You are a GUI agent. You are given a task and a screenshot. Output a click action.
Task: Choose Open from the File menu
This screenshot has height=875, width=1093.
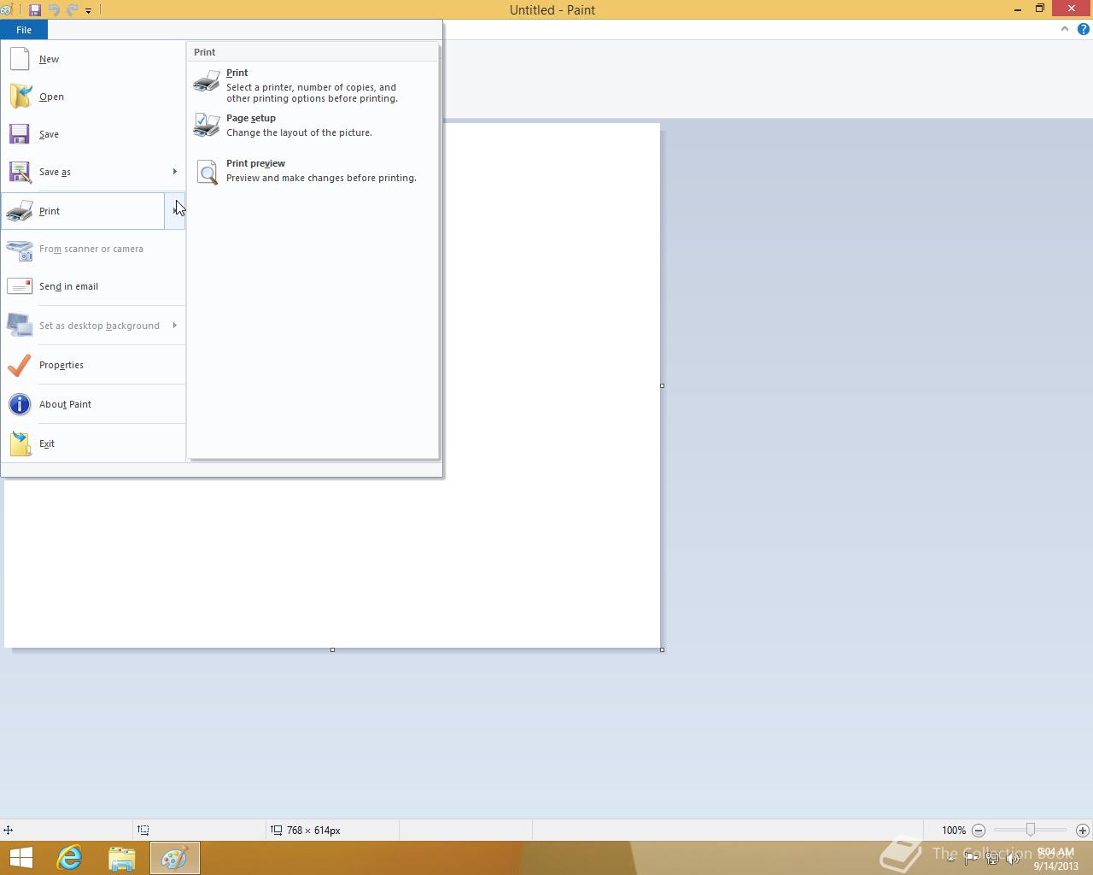(x=93, y=97)
